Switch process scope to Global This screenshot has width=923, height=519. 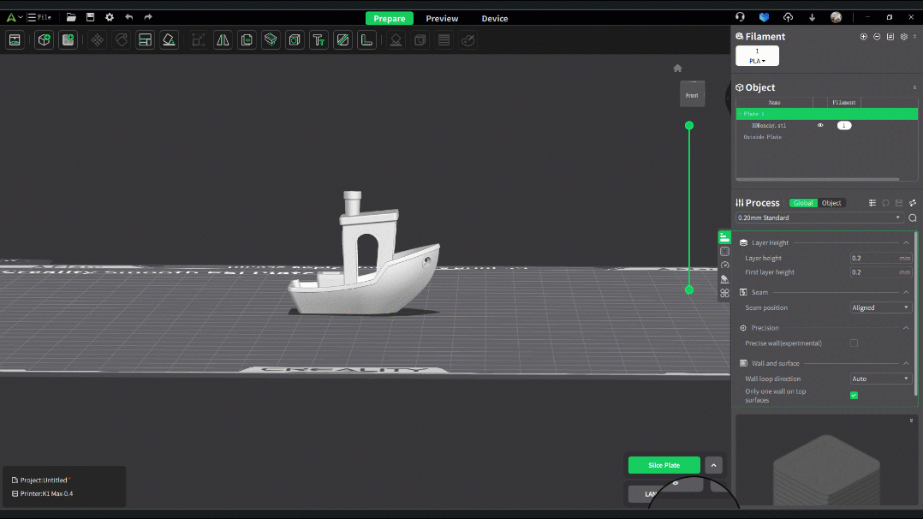tap(803, 203)
